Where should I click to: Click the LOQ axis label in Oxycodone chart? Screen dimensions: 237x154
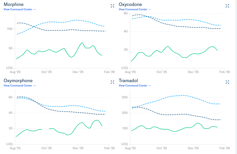coord(125,68)
